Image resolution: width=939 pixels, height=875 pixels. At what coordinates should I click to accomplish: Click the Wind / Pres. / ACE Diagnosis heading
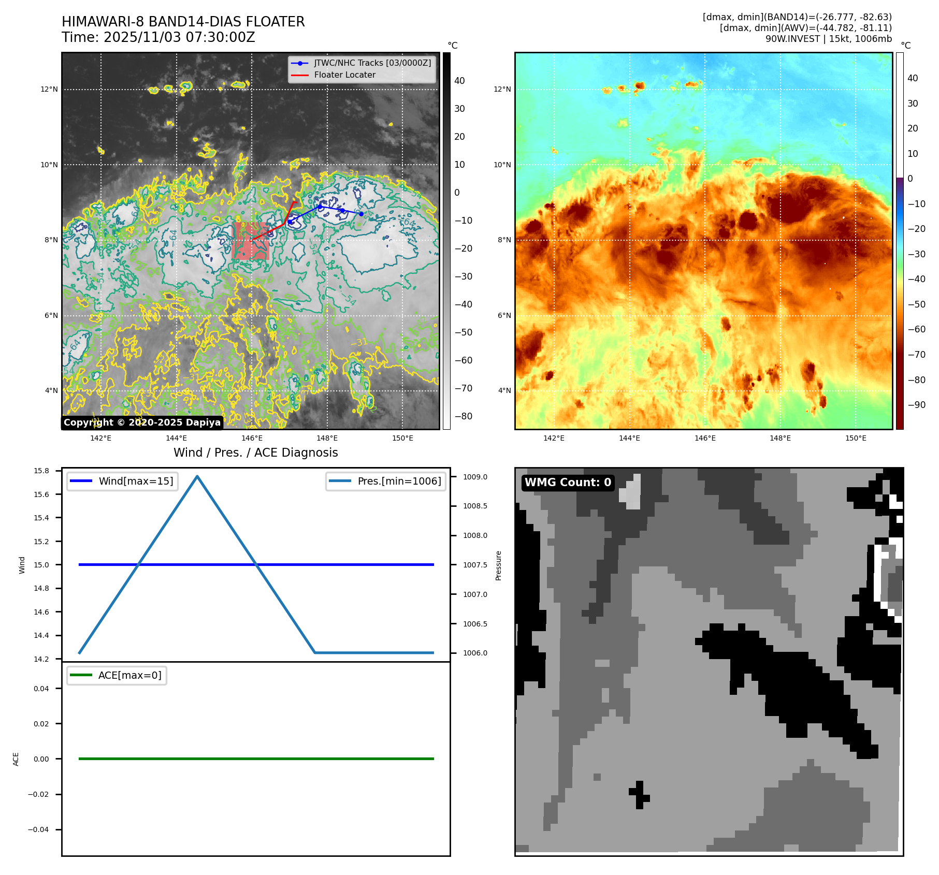tap(255, 453)
